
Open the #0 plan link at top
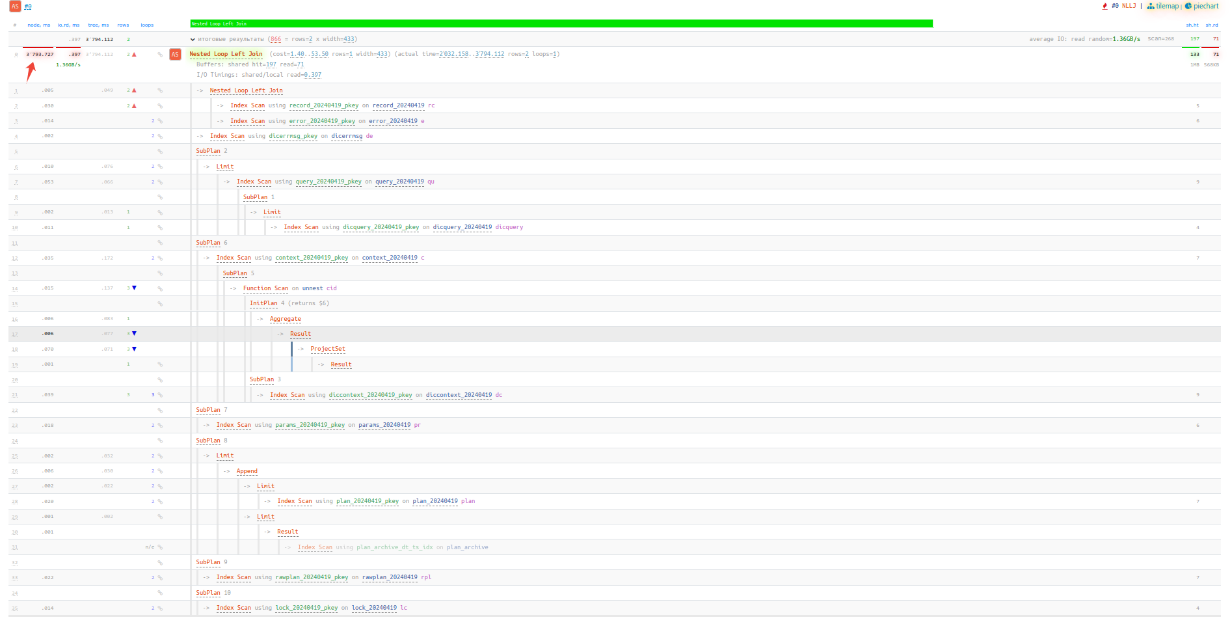(28, 7)
